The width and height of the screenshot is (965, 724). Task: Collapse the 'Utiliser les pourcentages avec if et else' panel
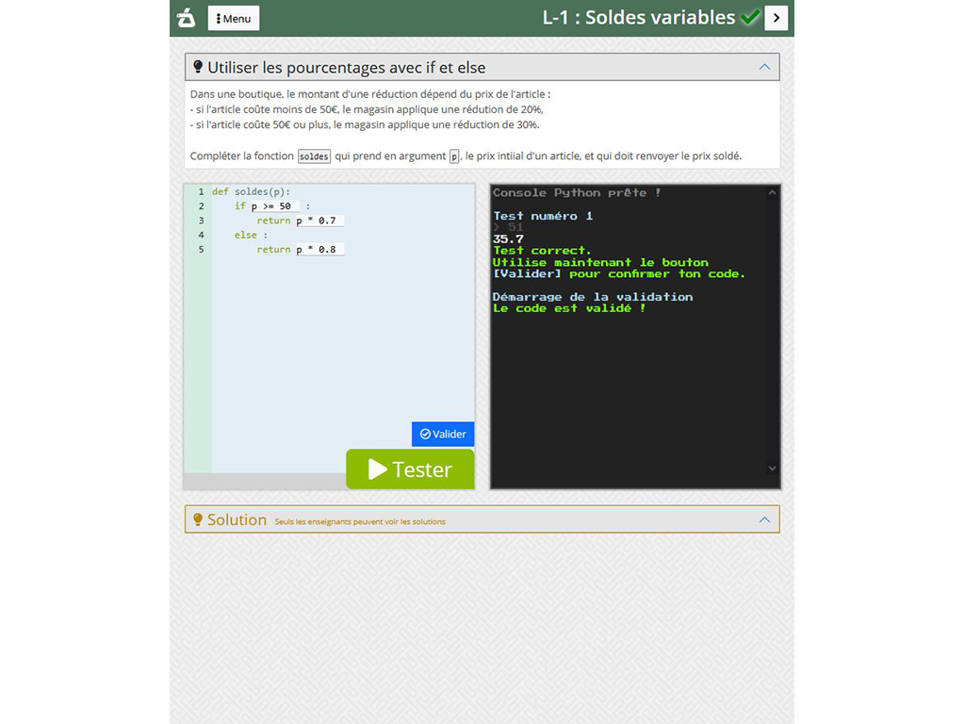(x=764, y=66)
